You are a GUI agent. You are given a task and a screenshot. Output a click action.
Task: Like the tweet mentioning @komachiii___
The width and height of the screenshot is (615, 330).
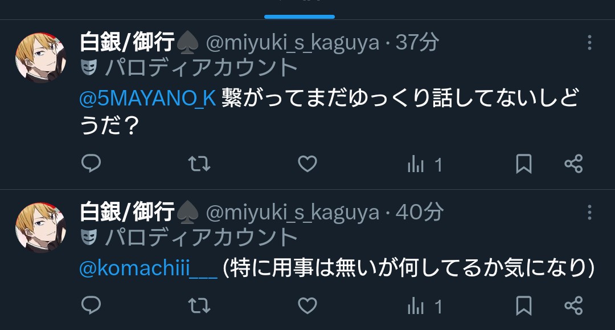[307, 305]
